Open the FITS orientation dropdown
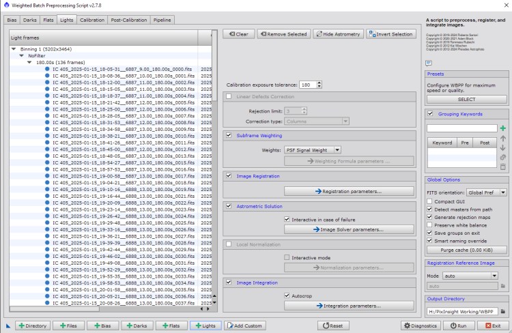The image size is (512, 333). (x=485, y=192)
